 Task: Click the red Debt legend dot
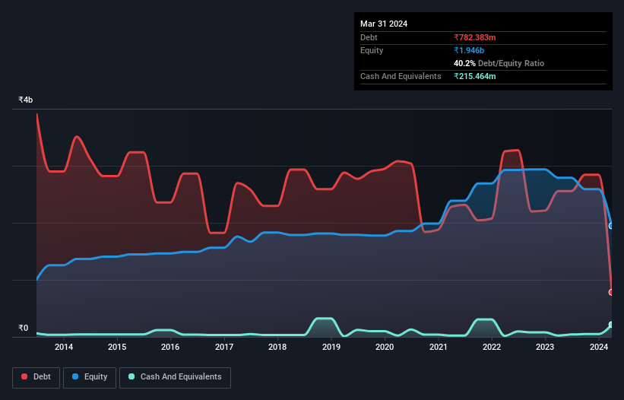click(24, 376)
